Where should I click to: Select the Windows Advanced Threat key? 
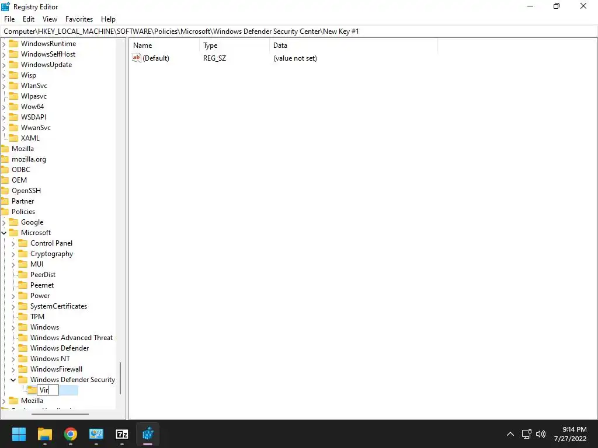point(71,338)
